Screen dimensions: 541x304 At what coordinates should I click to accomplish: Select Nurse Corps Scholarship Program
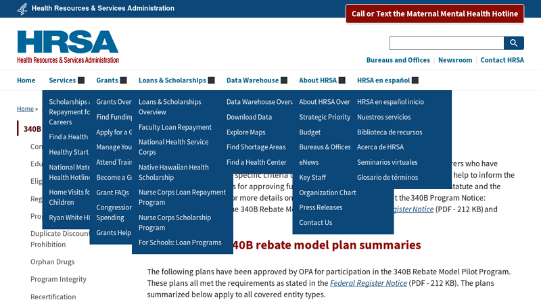174,223
